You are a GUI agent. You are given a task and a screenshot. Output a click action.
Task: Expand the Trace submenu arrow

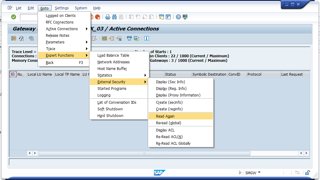[x=87, y=49]
